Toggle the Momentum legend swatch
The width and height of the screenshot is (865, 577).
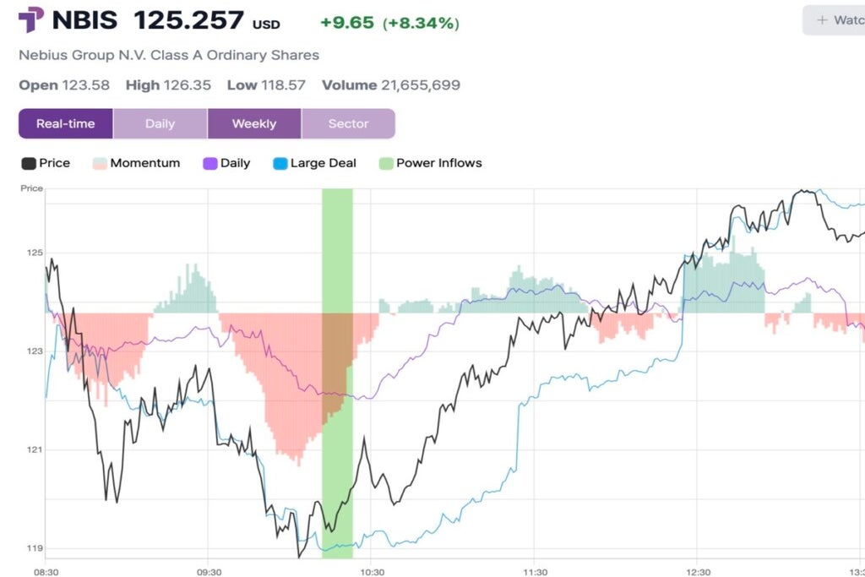tap(99, 163)
